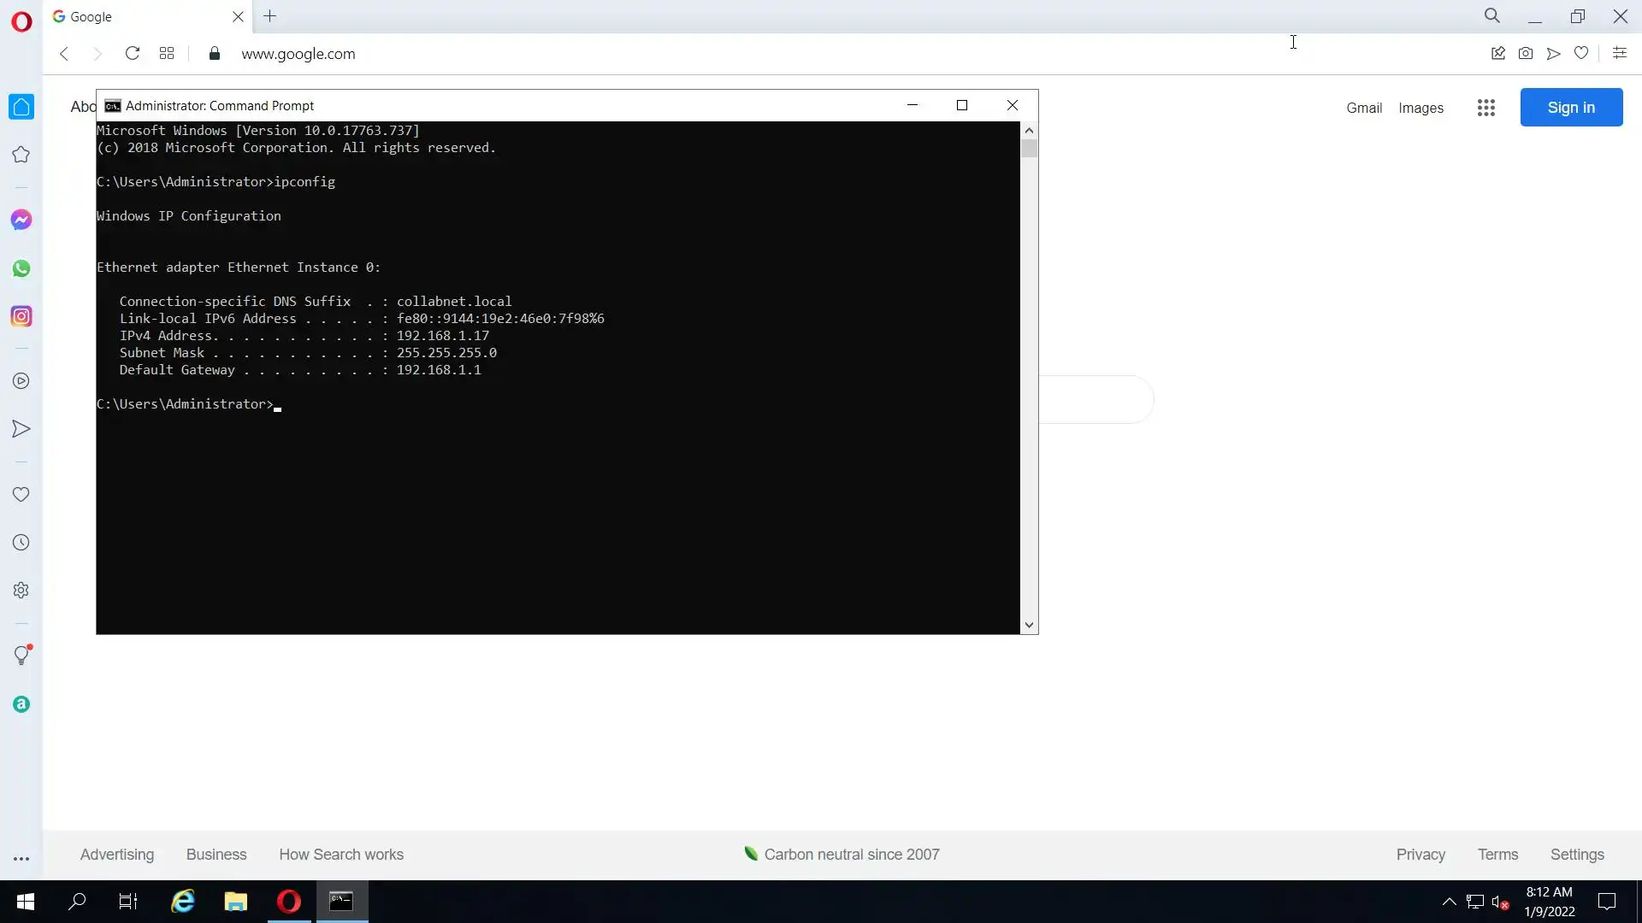Open WhatsApp in Opera sidebar
The image size is (1642, 923).
coord(21,268)
